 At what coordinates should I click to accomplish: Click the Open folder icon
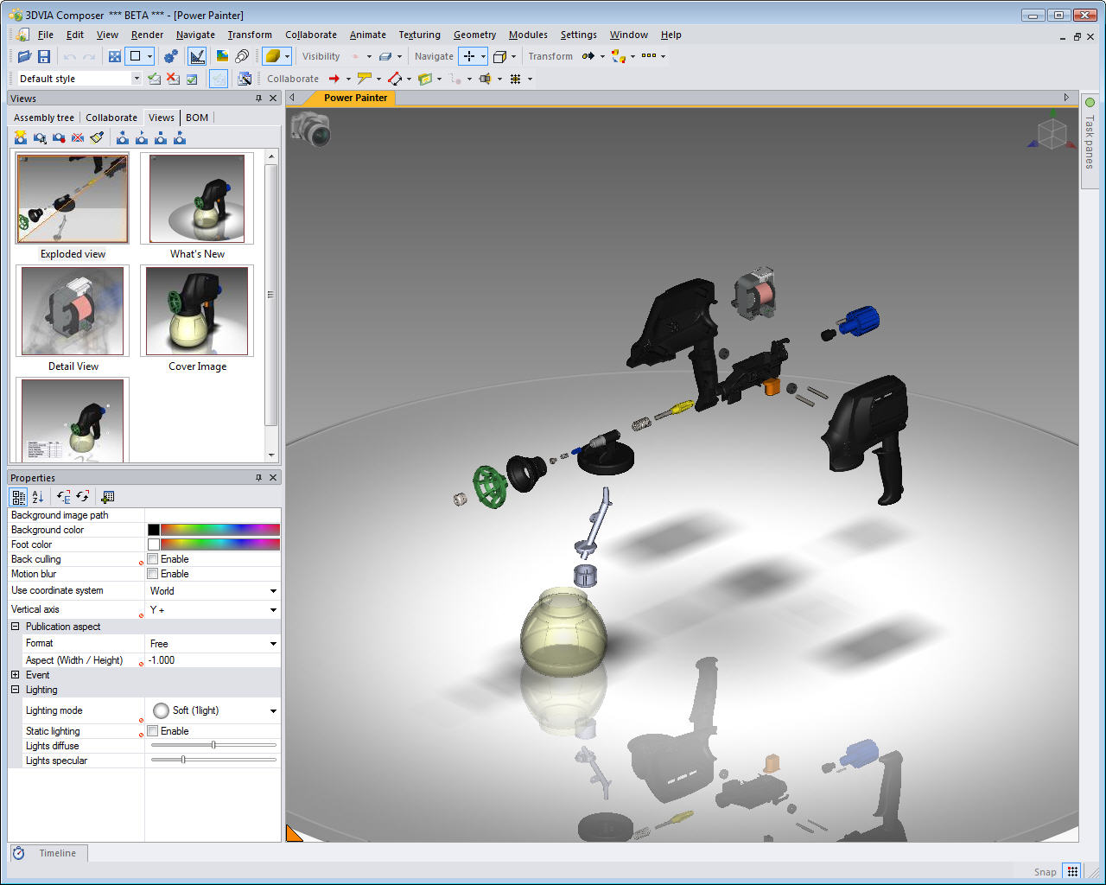pyautogui.click(x=24, y=56)
